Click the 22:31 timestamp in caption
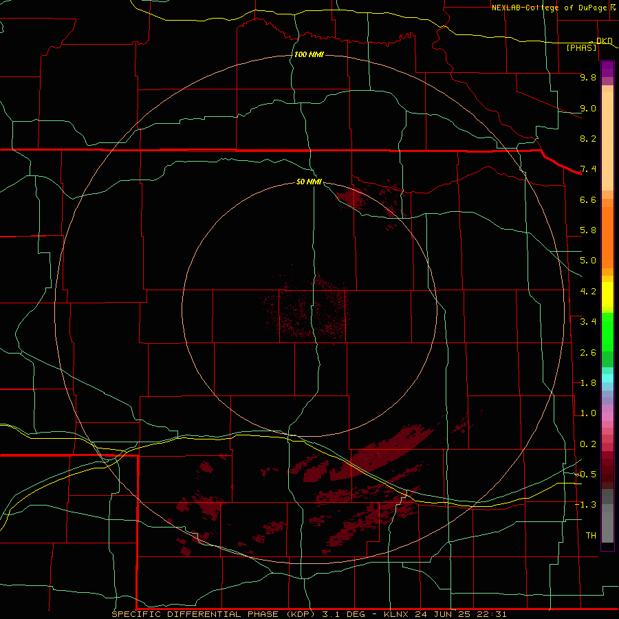Image resolution: width=619 pixels, height=619 pixels. [x=492, y=614]
